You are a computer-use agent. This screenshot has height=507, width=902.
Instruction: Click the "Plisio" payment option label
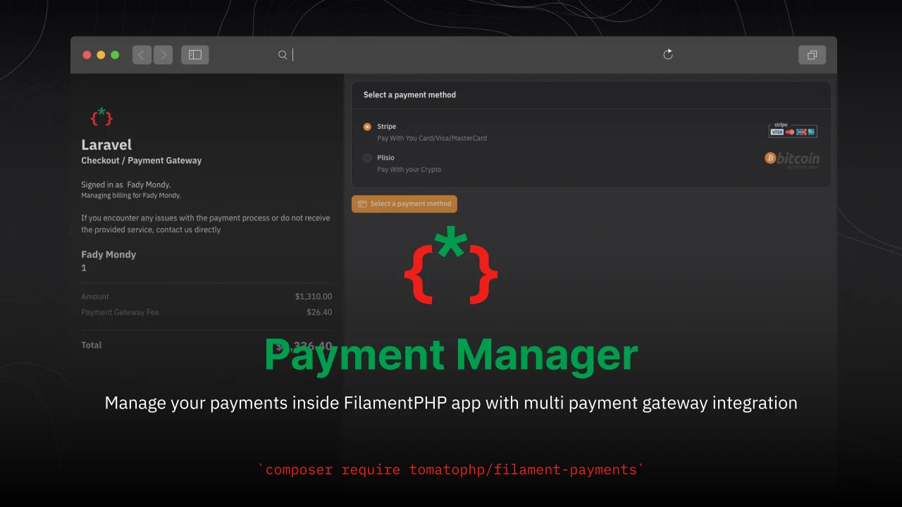click(x=385, y=158)
